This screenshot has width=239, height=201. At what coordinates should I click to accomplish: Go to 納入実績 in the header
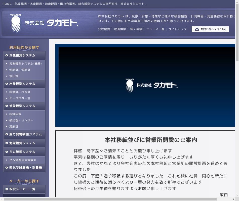tap(136, 29)
